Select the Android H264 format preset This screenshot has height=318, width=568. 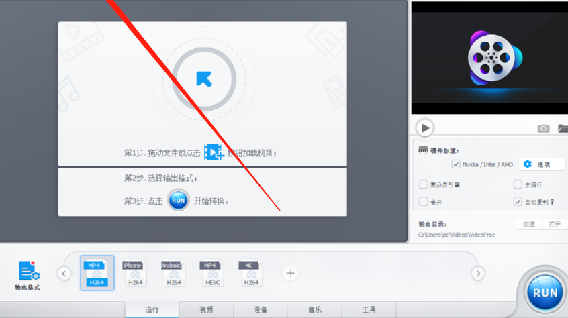coord(173,274)
